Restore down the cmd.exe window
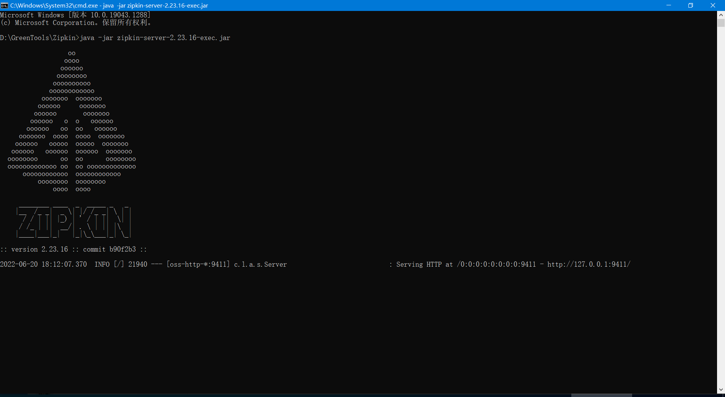Image resolution: width=725 pixels, height=397 pixels. click(691, 5)
